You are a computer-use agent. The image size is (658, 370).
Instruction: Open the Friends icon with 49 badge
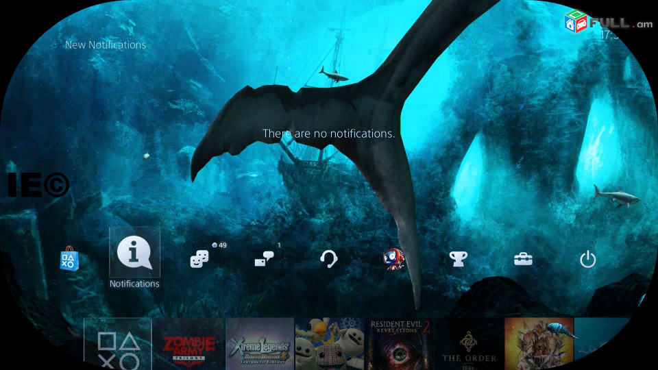tap(199, 259)
